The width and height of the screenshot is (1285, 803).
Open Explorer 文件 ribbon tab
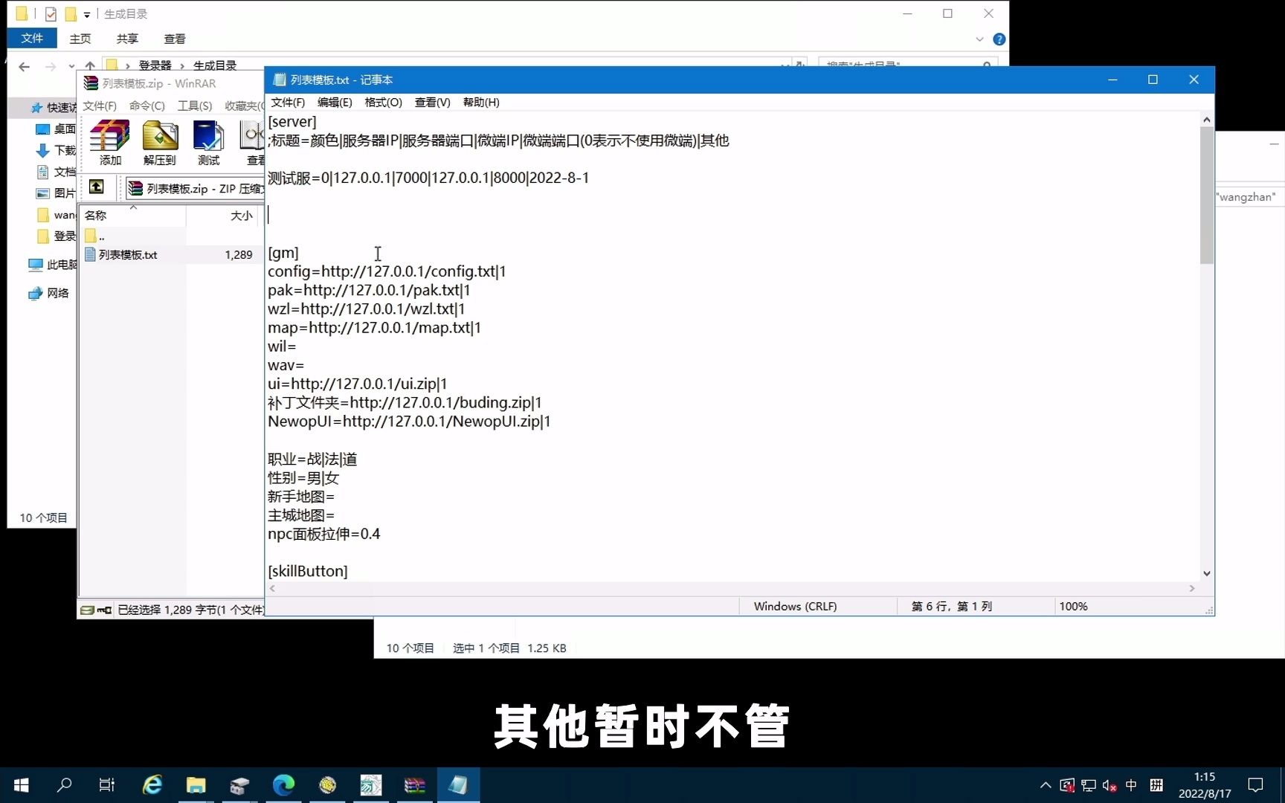pos(32,38)
